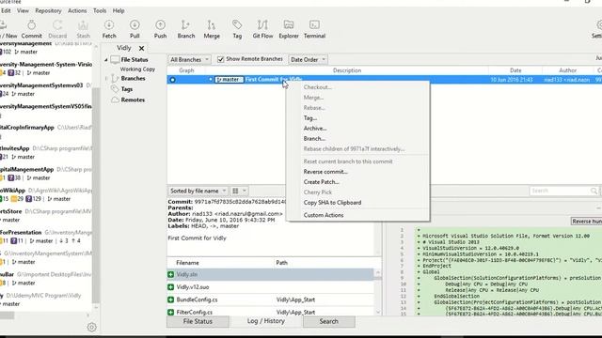602x338 pixels.
Task: Click the Merge toolbar icon
Action: coord(212,29)
